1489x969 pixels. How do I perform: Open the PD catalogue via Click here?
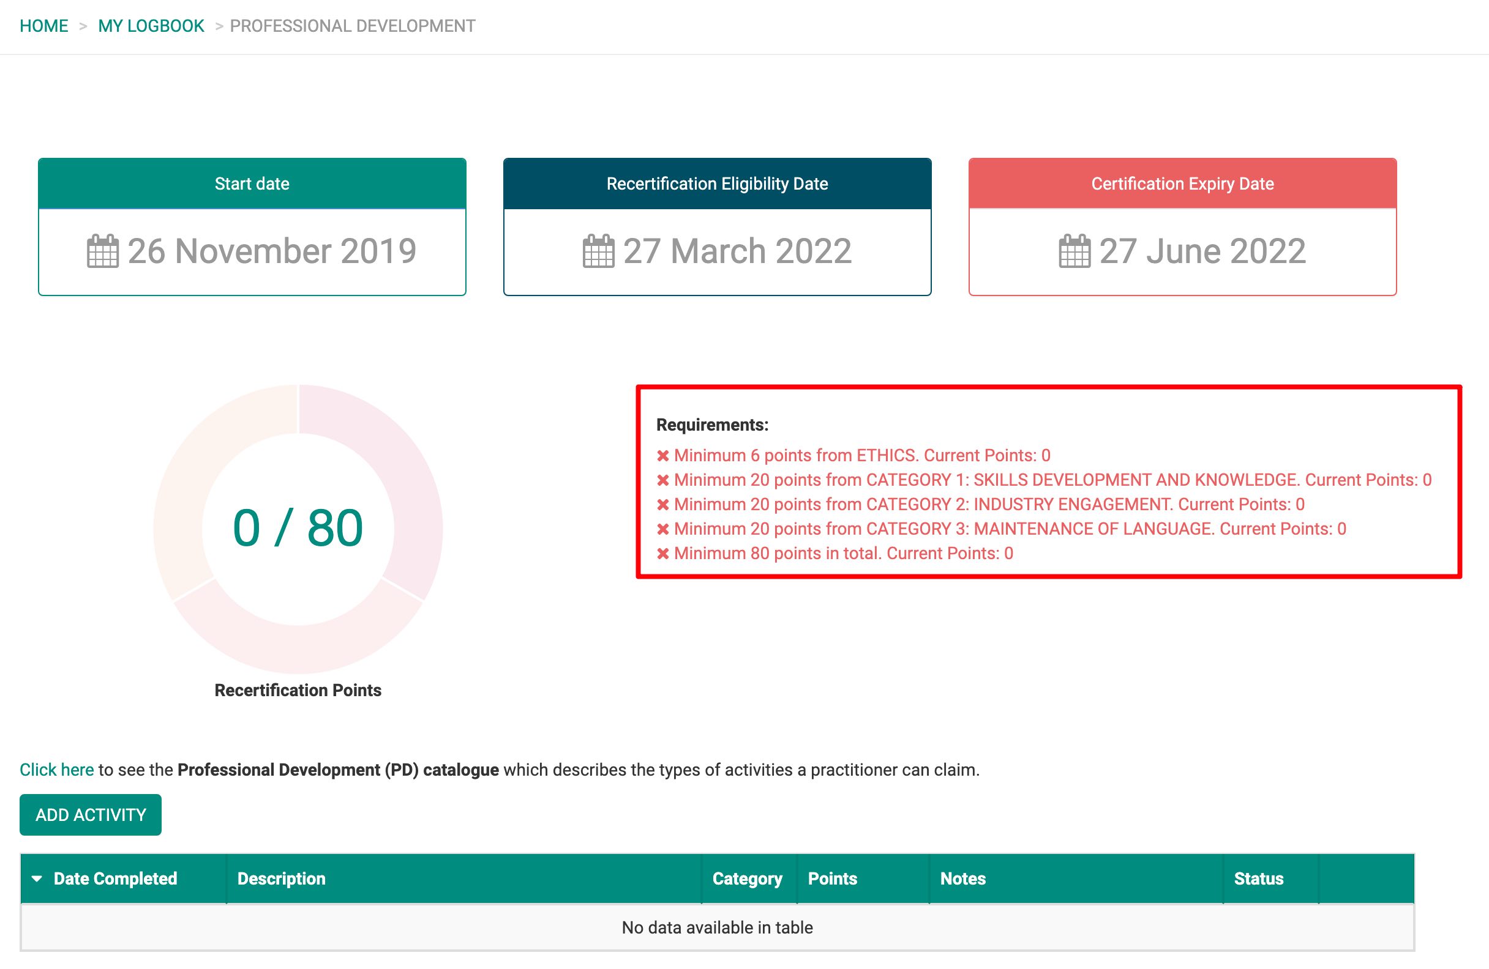tap(56, 770)
